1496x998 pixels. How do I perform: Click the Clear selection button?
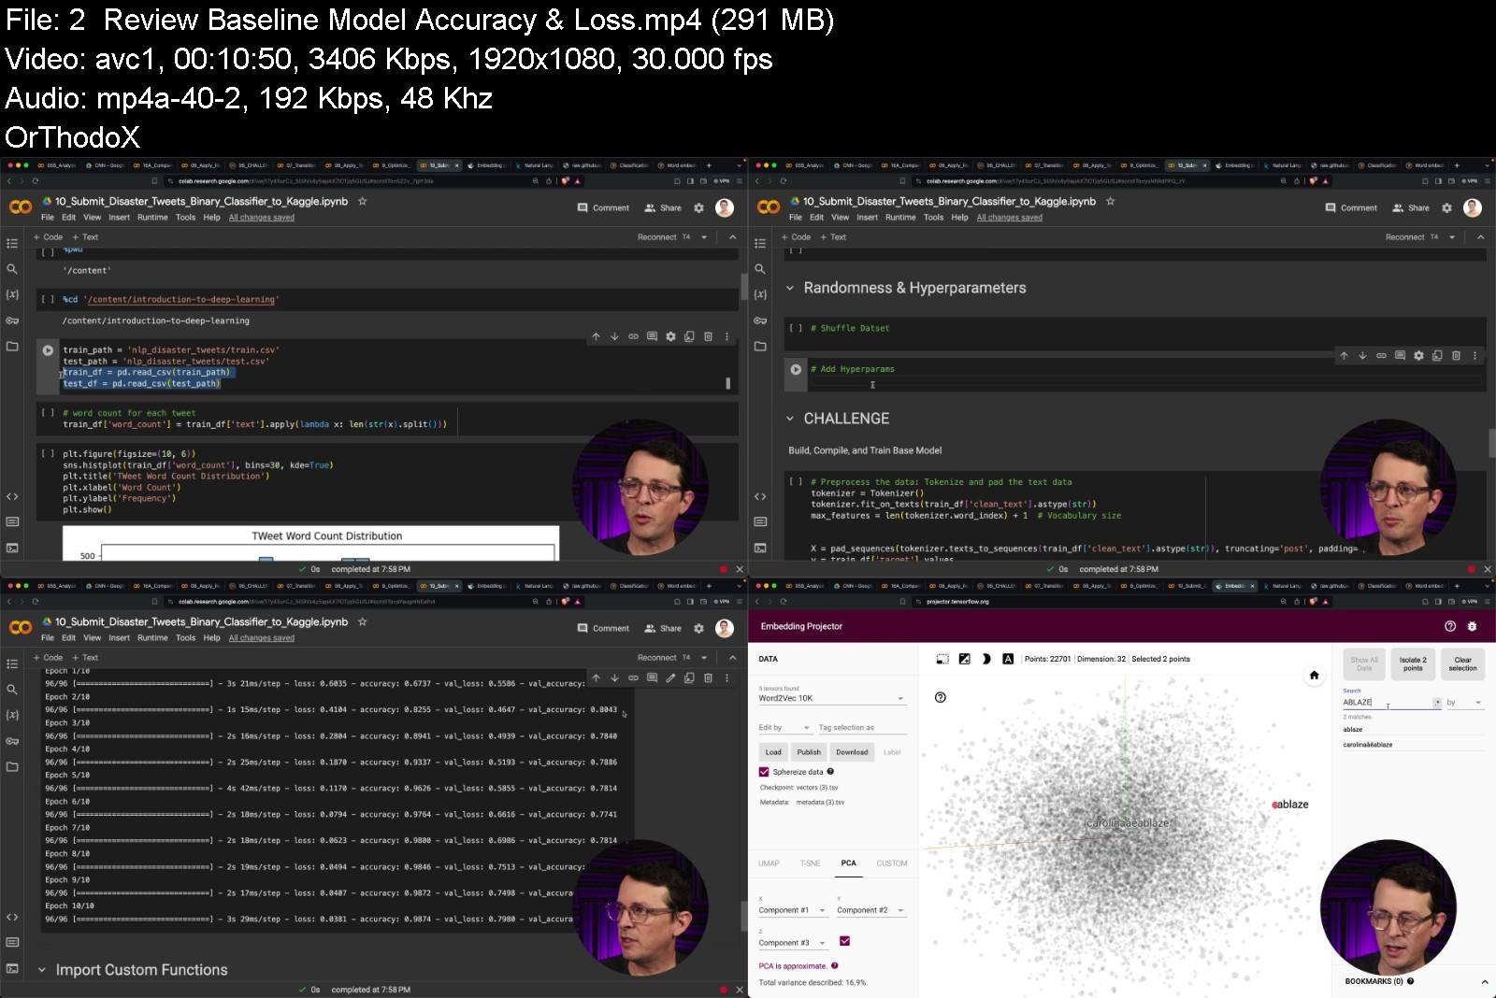point(1462,663)
